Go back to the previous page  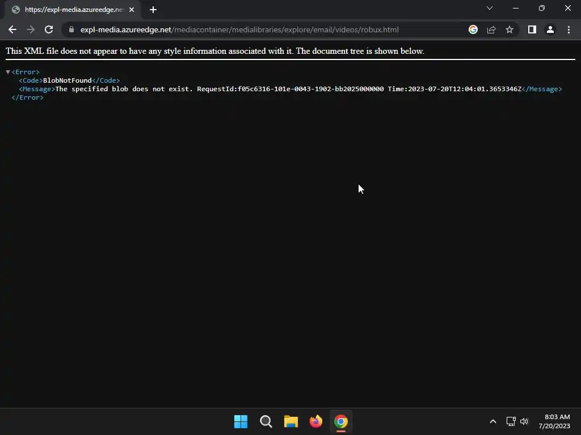pyautogui.click(x=12, y=29)
